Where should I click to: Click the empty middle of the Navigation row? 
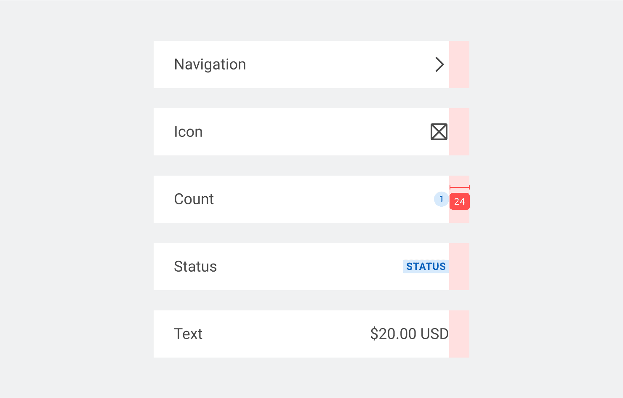[x=337, y=64]
